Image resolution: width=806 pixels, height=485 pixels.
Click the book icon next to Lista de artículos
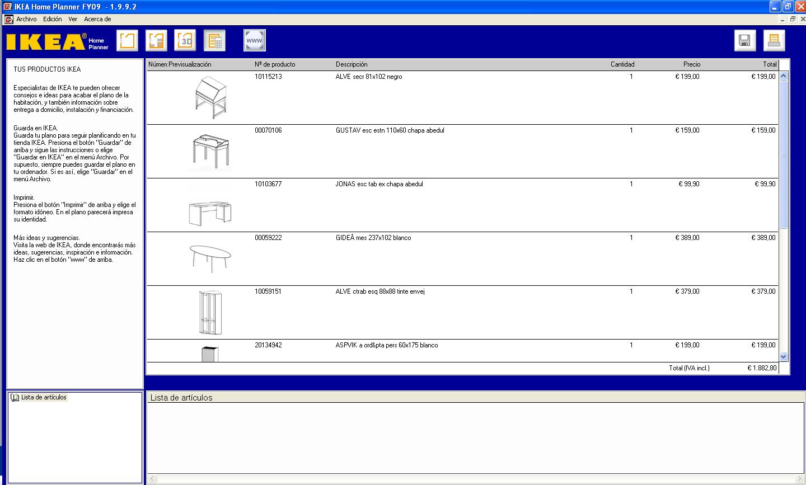[x=15, y=398]
